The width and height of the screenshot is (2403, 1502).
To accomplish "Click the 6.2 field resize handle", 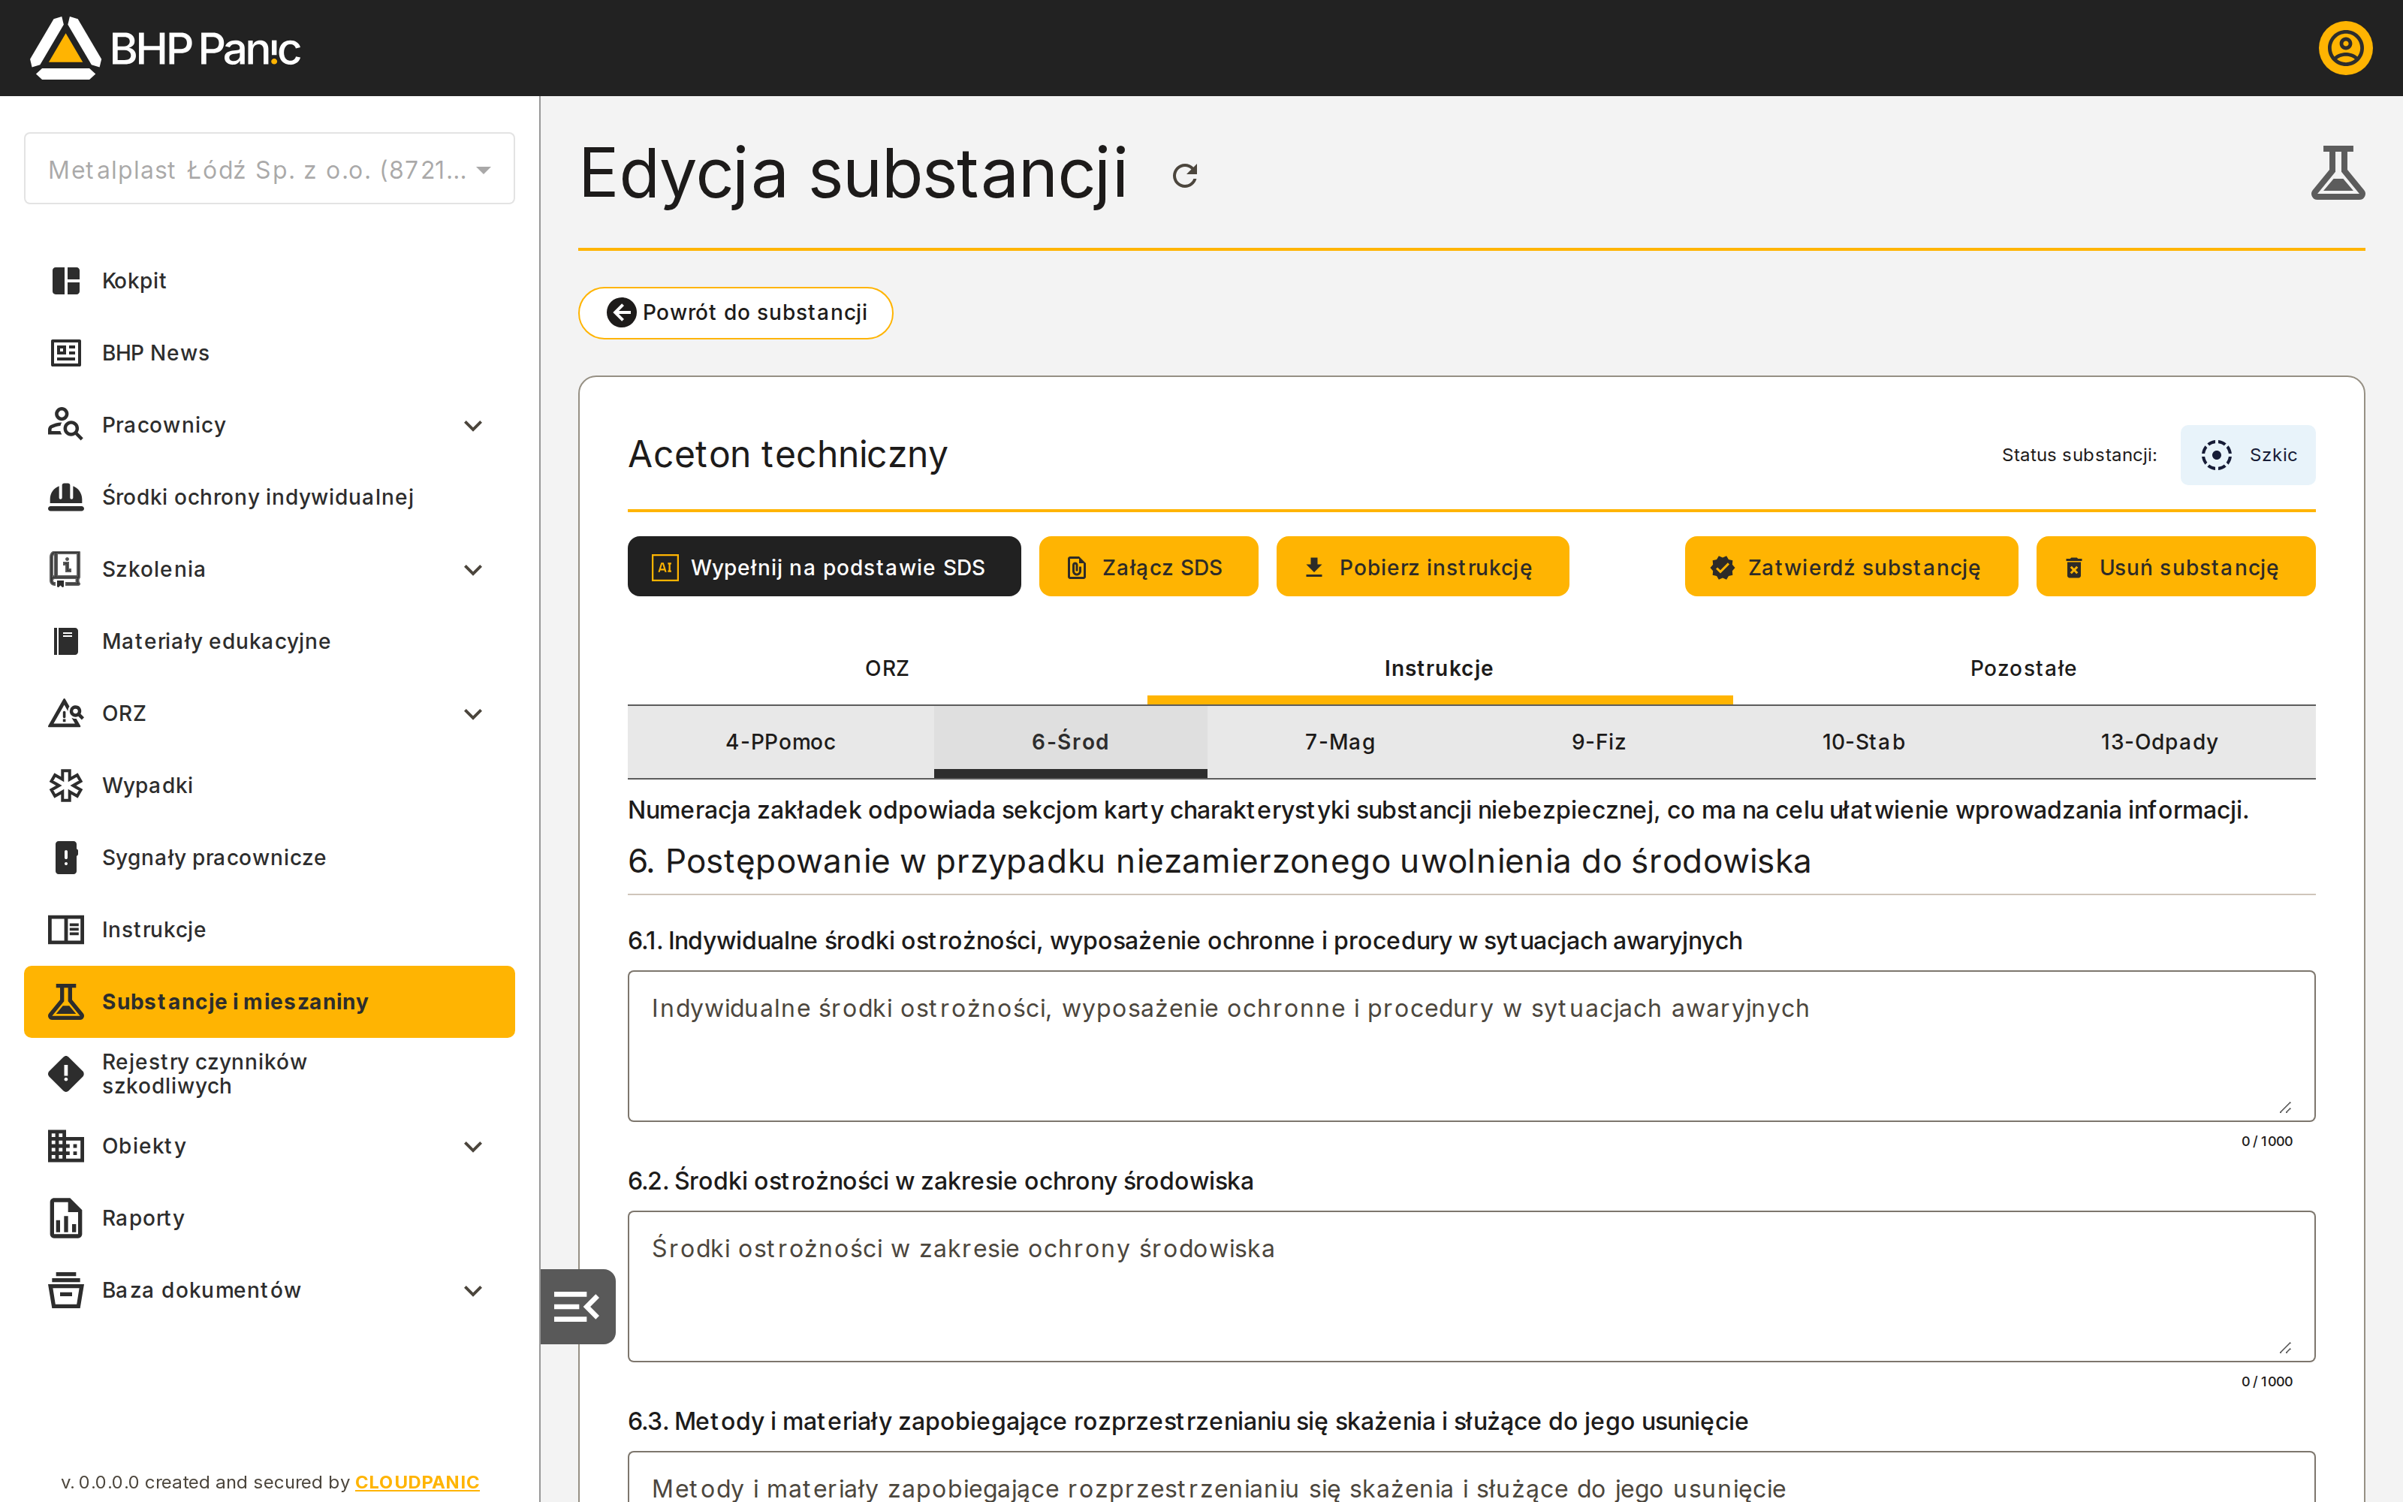I will pos(2285,1347).
